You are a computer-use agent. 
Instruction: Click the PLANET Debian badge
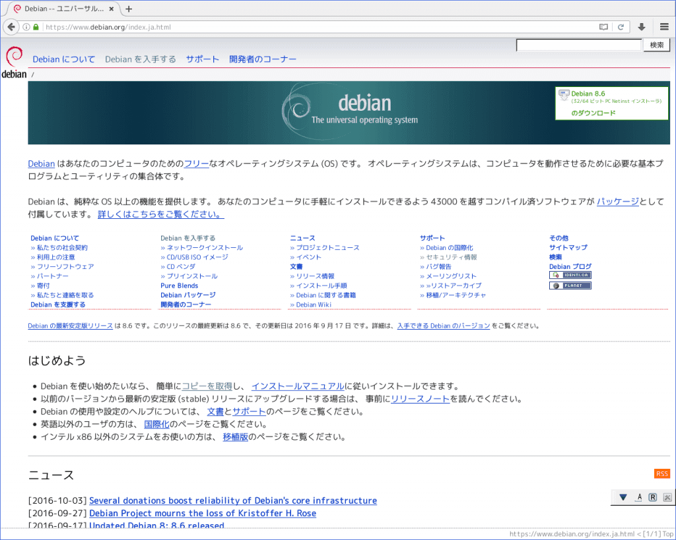(570, 285)
